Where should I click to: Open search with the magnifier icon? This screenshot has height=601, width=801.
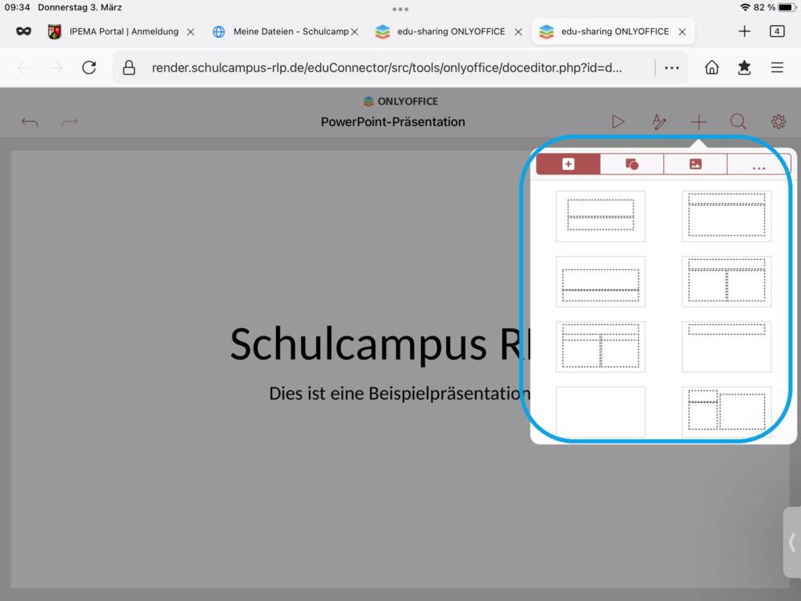coord(738,121)
